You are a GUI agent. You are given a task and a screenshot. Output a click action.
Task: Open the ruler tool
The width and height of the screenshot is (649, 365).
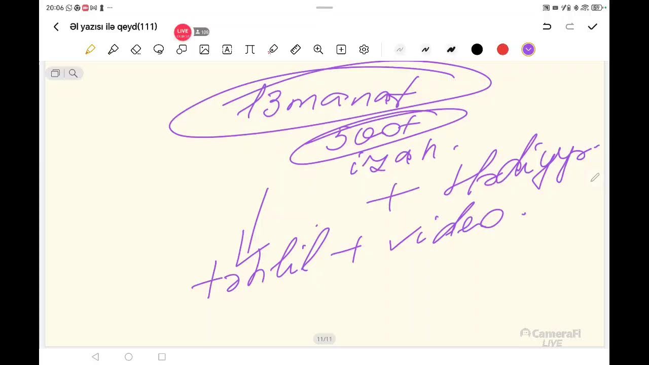(x=296, y=49)
